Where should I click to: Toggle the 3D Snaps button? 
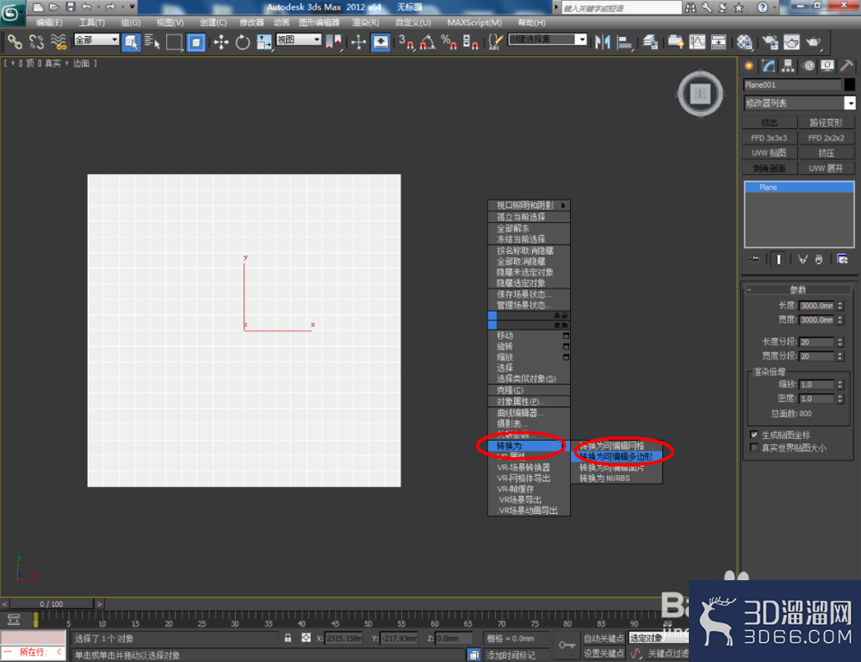pos(406,41)
